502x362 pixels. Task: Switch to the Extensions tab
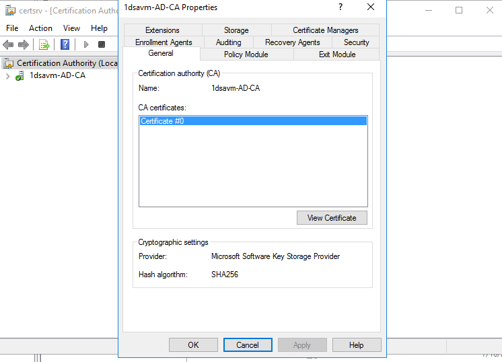pos(162,30)
